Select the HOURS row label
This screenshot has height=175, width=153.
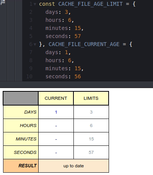coord(21,125)
